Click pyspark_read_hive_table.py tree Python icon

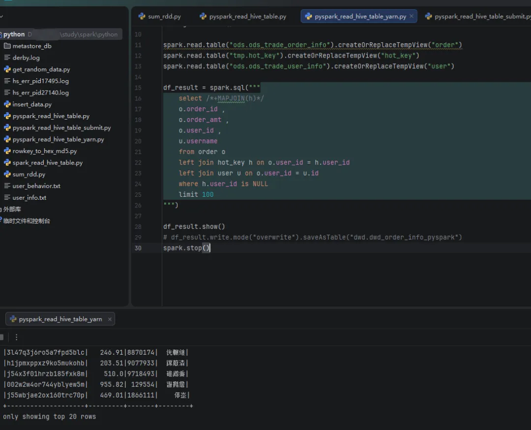tap(7, 116)
